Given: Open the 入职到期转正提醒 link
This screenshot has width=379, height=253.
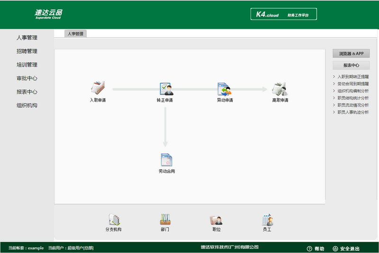Looking at the screenshot, I should pyautogui.click(x=353, y=77).
